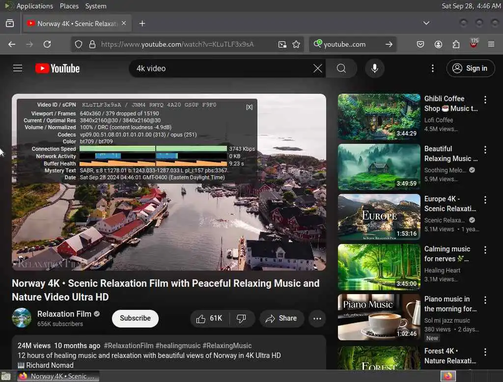Viewport: 503px width, 382px height.
Task: Click the clock showing Sat Sep 28
Action: pos(471,6)
